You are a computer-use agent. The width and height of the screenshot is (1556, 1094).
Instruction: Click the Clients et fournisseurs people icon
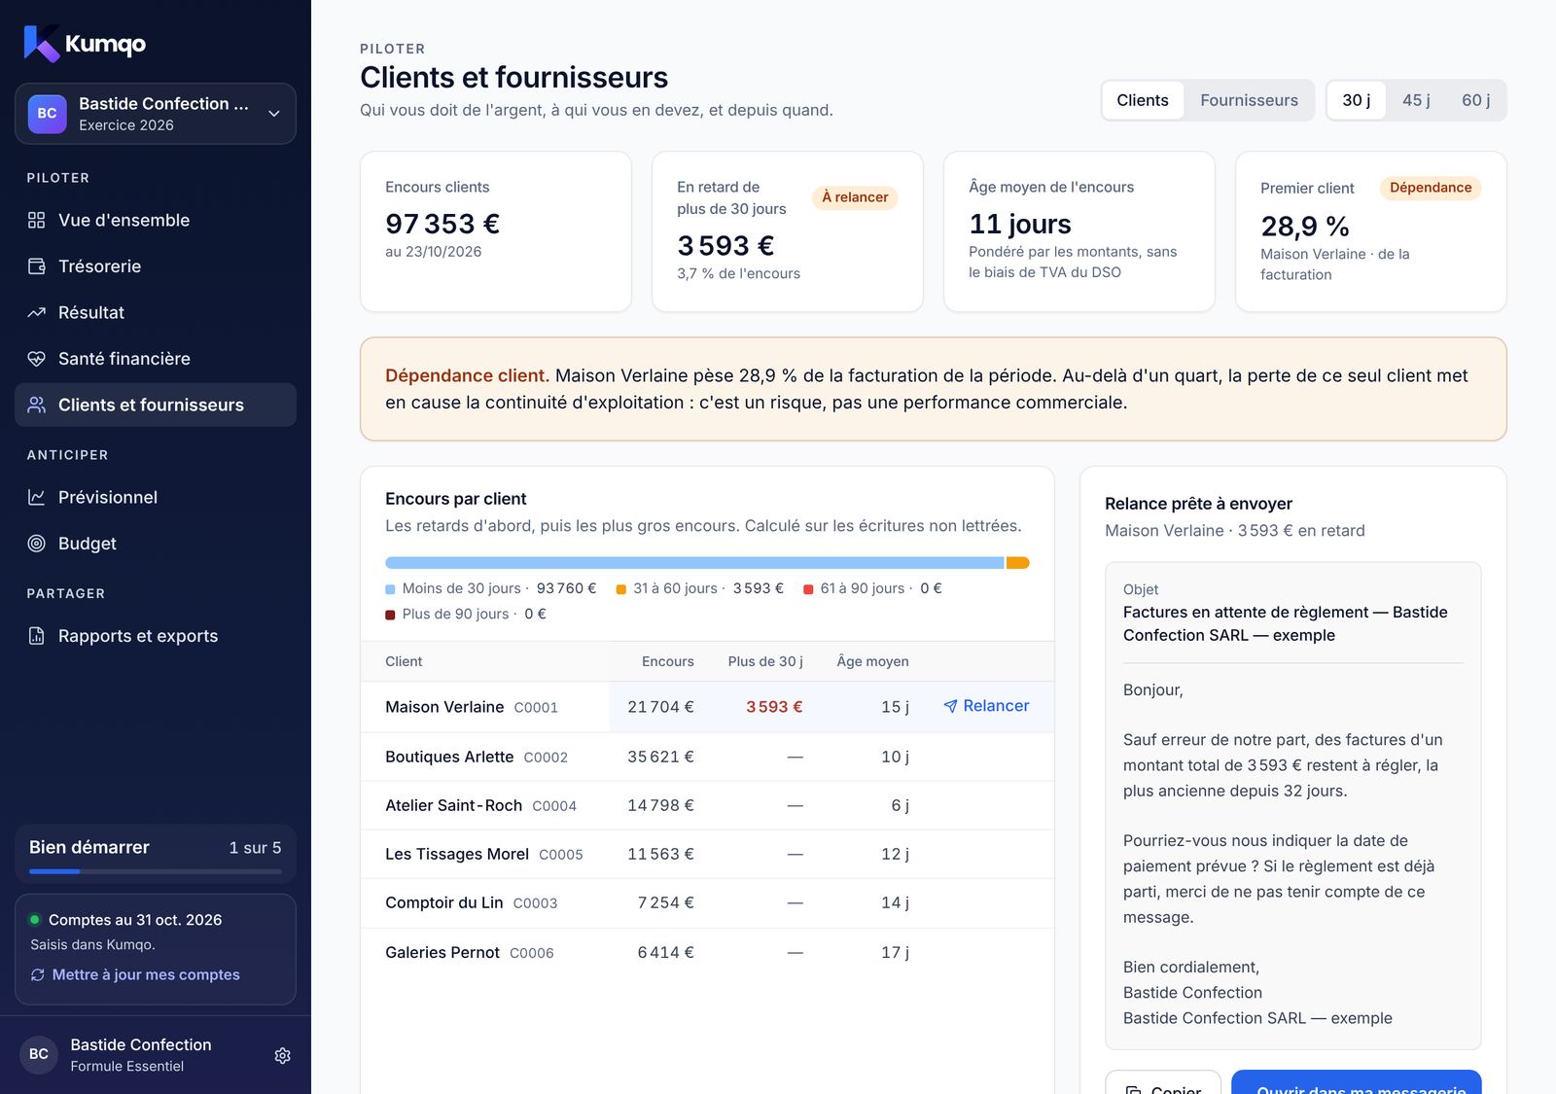[37, 405]
